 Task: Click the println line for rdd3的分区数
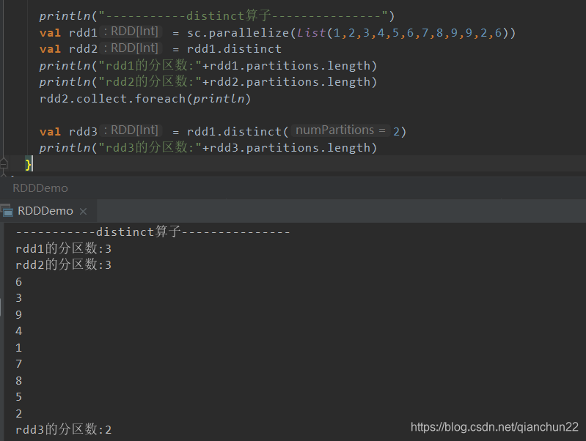(x=208, y=148)
